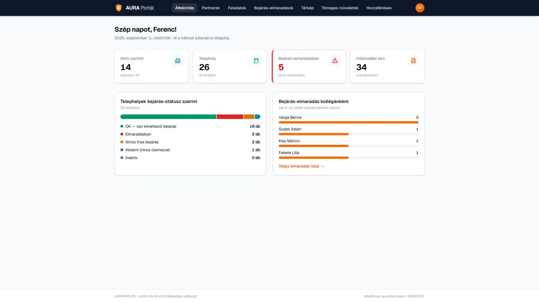Screen dimensions: 539x303
Task: Click the green OK segment of status bar
Action: tap(168, 117)
